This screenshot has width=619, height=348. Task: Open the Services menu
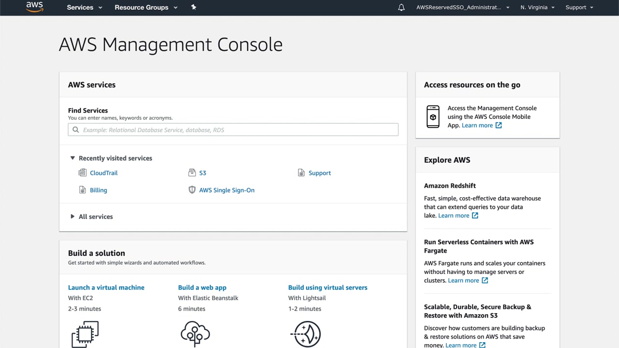pyautogui.click(x=85, y=7)
